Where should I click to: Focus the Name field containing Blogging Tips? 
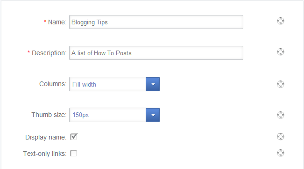coord(156,22)
